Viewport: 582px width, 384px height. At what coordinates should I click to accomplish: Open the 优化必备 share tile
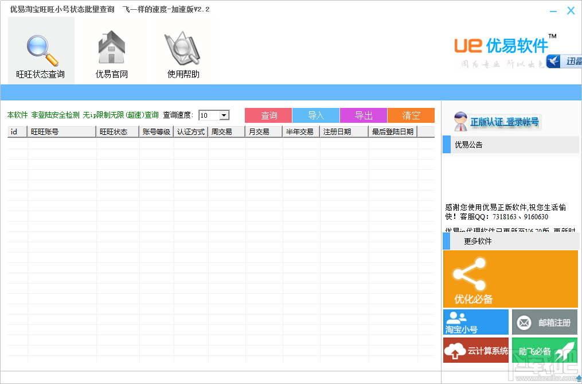tap(510, 279)
